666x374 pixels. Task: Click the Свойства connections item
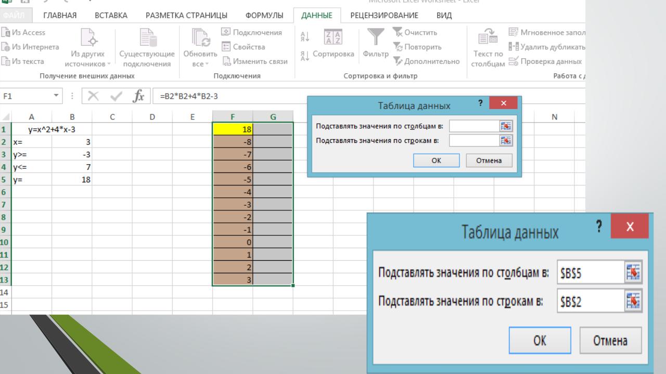[243, 47]
